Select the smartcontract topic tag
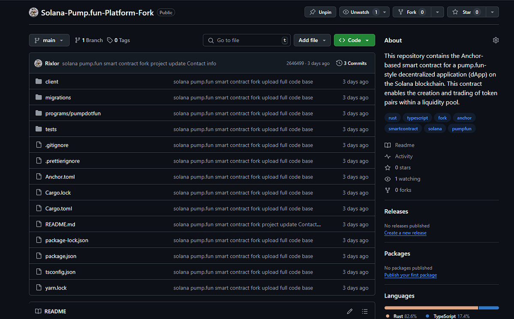Image resolution: width=514 pixels, height=319 pixels. (x=403, y=129)
